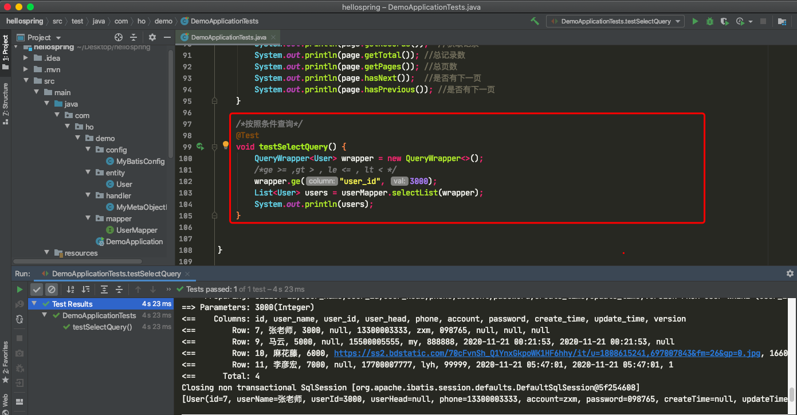Screen dimensions: 797x415
Task: Open the ss2.bdstatic.com image link in the console
Action: tap(547, 353)
